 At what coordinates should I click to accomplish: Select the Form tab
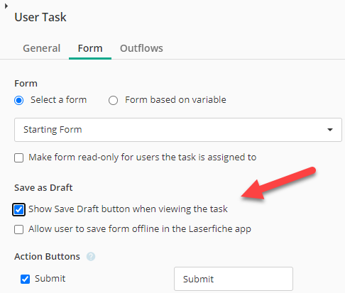tap(90, 48)
